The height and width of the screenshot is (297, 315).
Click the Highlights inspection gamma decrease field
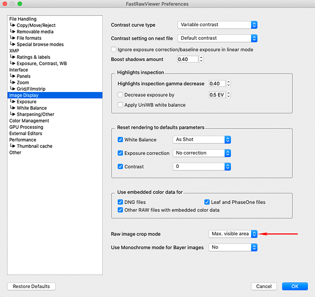(x=216, y=84)
